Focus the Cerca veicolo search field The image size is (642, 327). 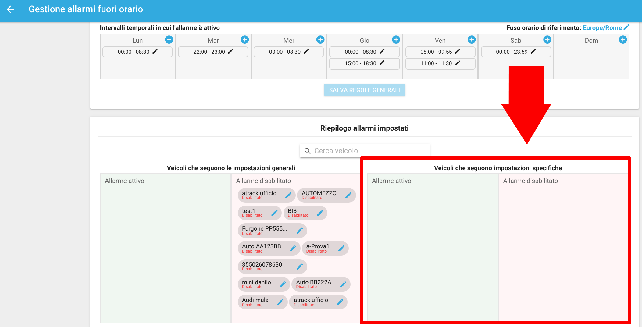tap(365, 151)
